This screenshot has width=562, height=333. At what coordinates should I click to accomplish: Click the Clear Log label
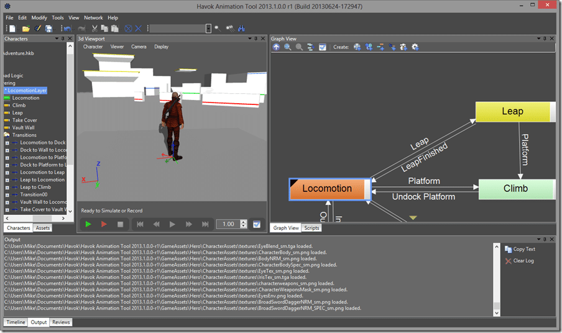(x=523, y=261)
